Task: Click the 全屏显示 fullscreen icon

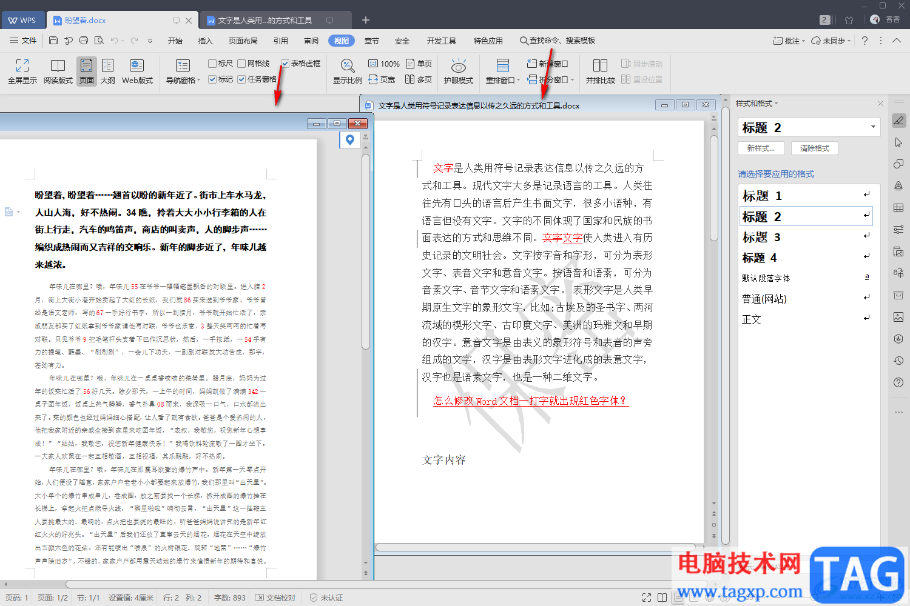Action: tap(22, 71)
